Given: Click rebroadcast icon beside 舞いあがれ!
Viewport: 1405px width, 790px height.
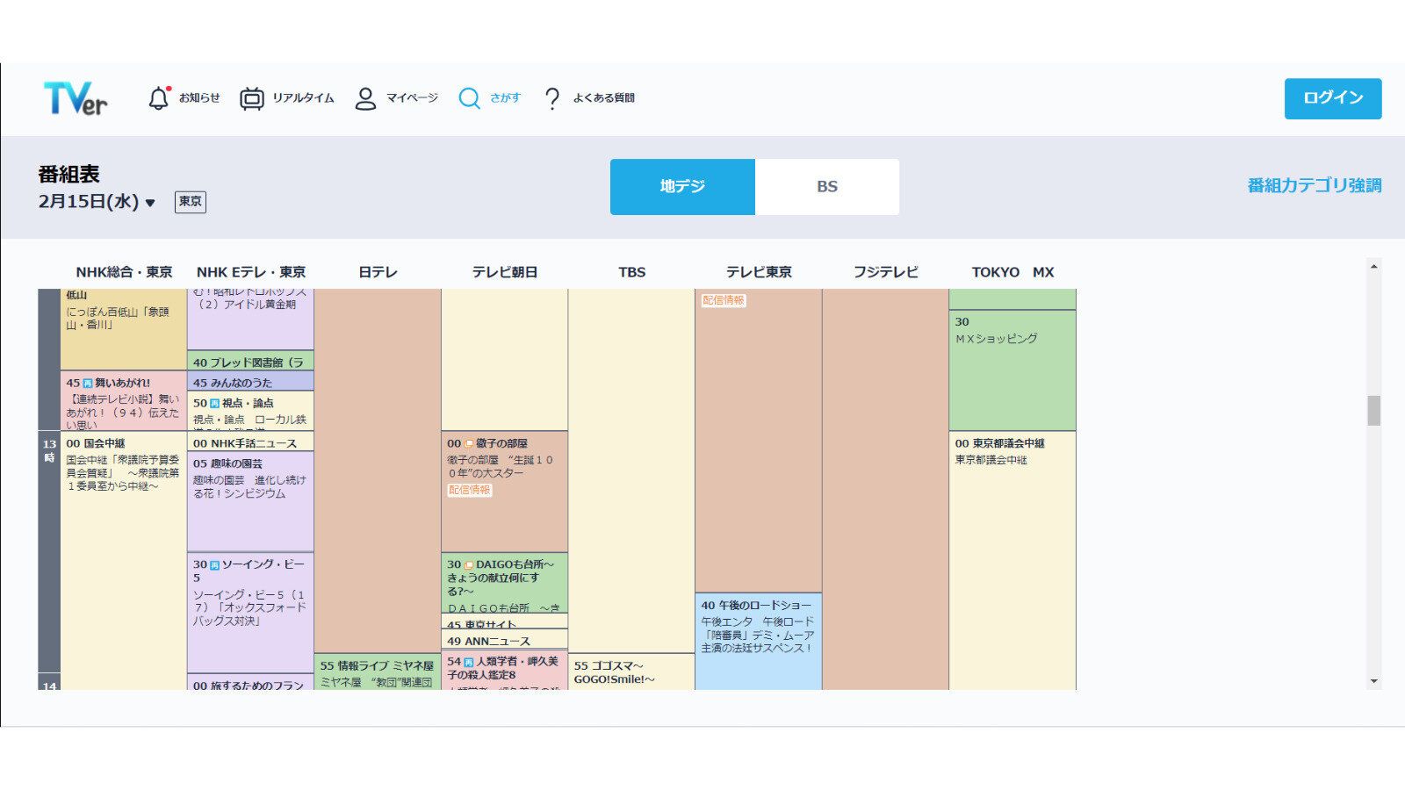Looking at the screenshot, I should click(x=88, y=384).
